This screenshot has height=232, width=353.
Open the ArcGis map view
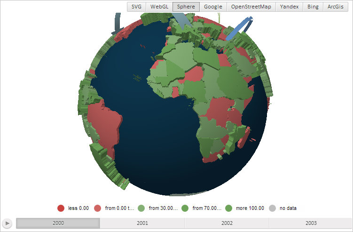(336, 7)
